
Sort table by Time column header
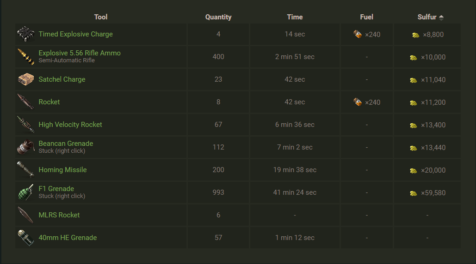[x=295, y=17]
